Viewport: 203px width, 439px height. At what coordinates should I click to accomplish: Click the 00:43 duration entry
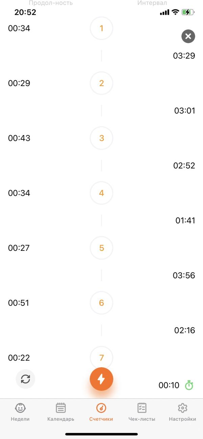click(19, 138)
